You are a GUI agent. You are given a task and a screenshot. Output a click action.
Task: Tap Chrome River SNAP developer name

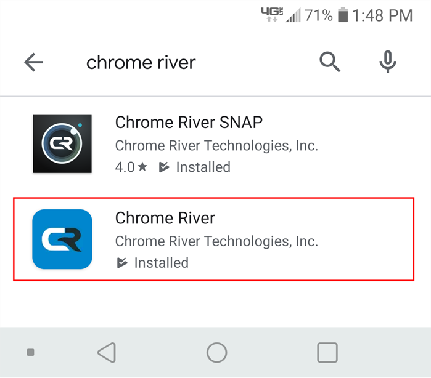pos(216,146)
